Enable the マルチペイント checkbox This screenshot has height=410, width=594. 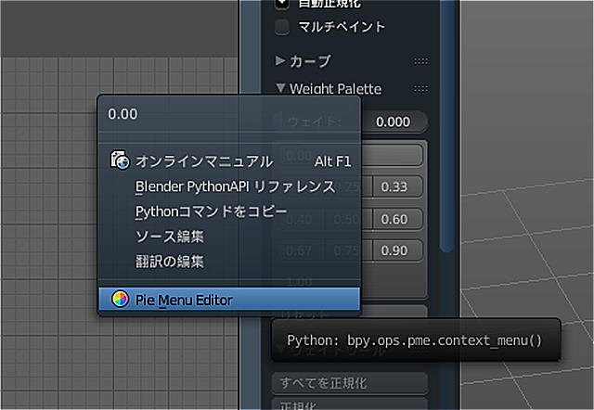point(282,27)
